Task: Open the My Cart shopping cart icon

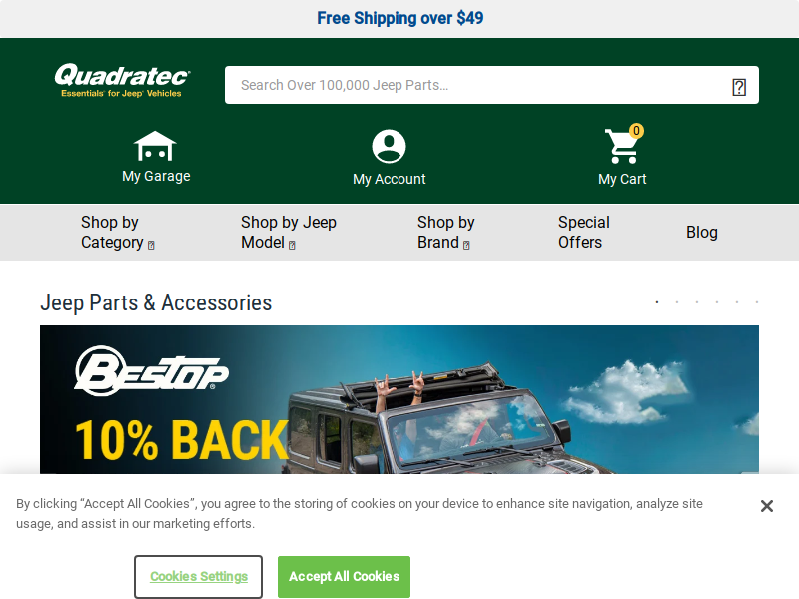Action: coord(621,146)
